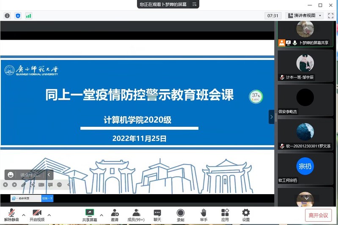Click the blue security shield icon
This screenshot has width=338, height=225.
pos(18,16)
